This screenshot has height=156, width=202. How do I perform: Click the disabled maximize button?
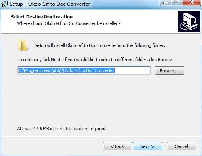[x=177, y=2]
